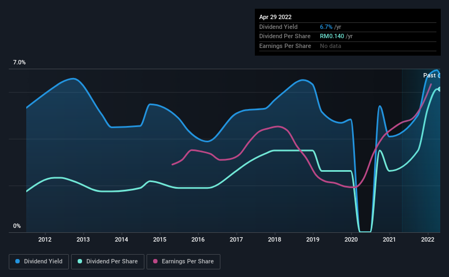The height and width of the screenshot is (277, 449).
Task: Click the Apr 29 2022 tooltip date header
Action: 276,17
